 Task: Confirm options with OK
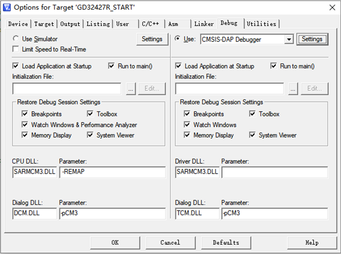coord(115,243)
